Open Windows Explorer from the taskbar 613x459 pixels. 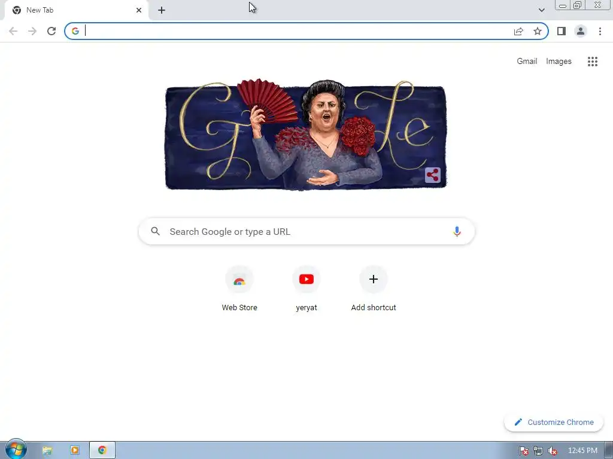click(x=47, y=451)
